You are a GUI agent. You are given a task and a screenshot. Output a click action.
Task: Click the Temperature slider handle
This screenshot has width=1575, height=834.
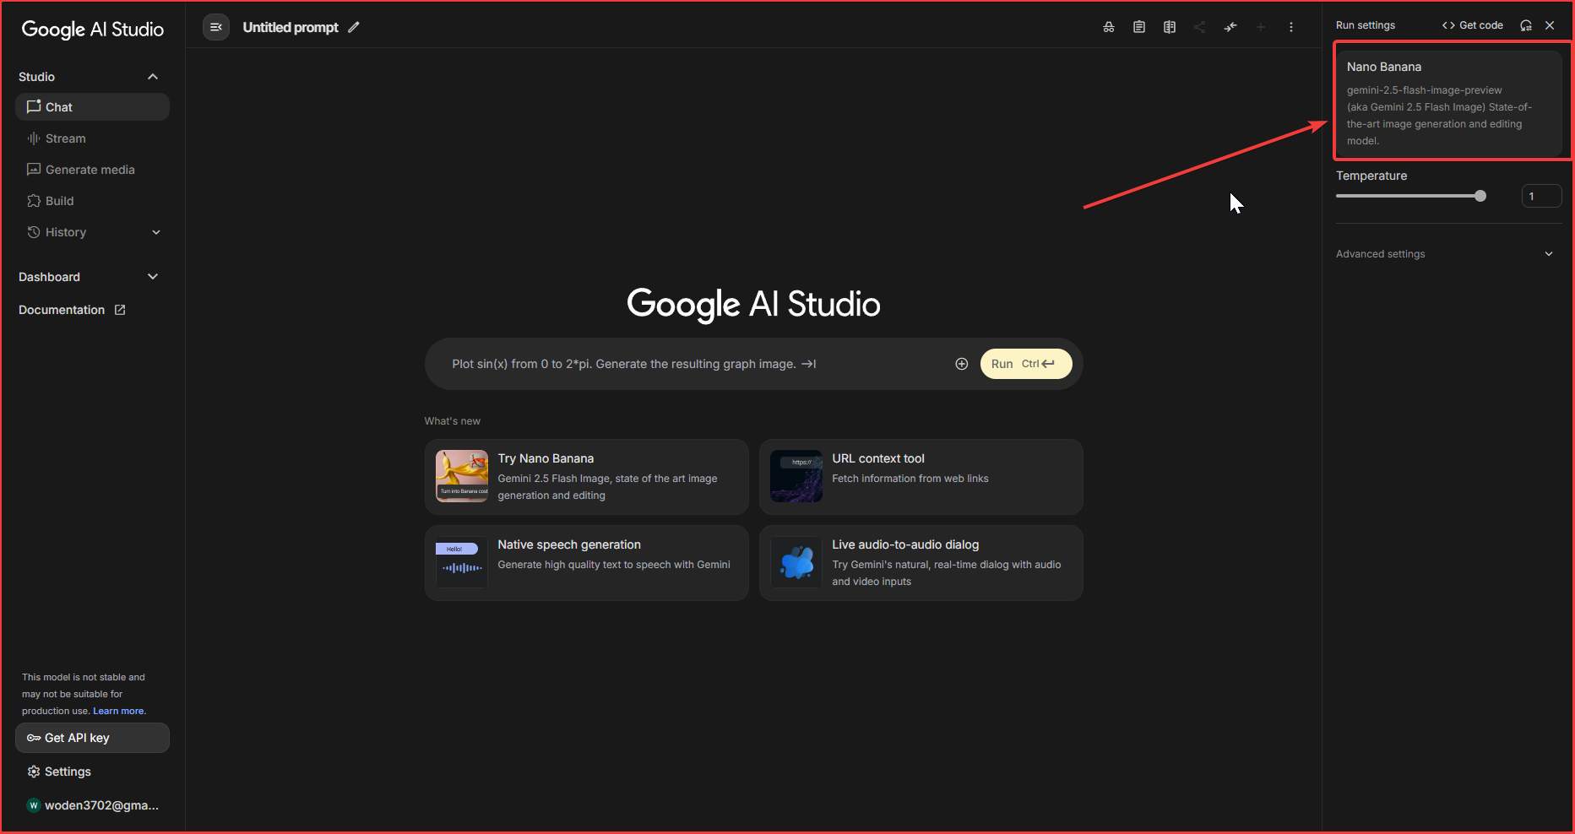pos(1480,196)
